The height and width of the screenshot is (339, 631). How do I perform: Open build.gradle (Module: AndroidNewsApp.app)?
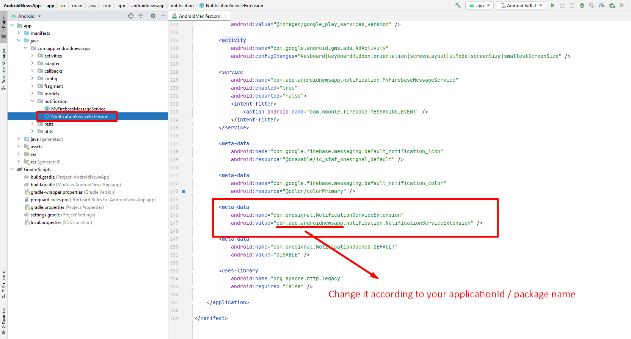coord(75,185)
